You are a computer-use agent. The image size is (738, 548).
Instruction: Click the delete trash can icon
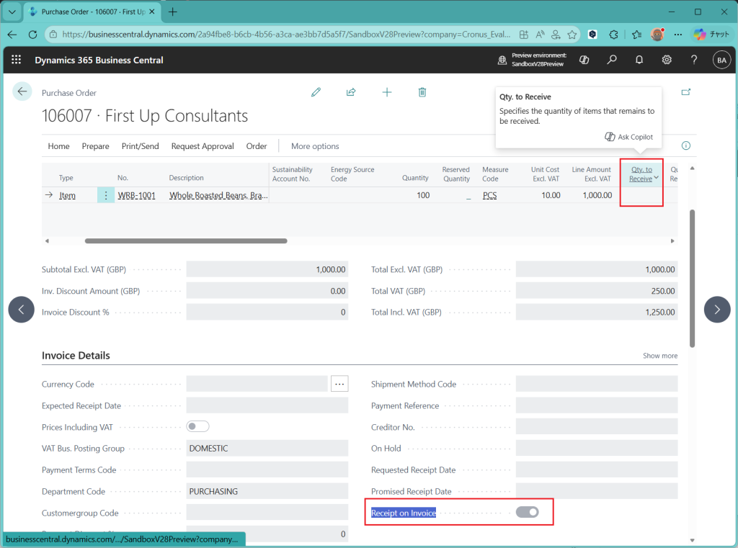click(x=422, y=92)
